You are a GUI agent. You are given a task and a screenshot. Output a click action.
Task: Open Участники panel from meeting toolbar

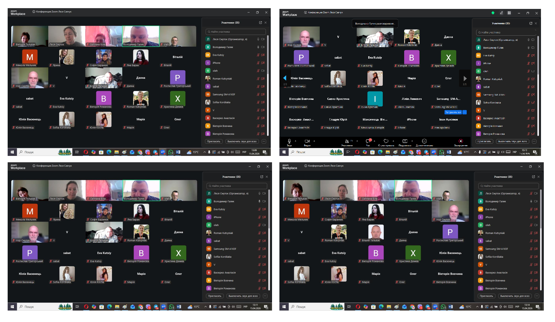coord(347,141)
